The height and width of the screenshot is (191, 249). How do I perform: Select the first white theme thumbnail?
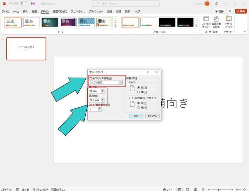click(x=13, y=22)
